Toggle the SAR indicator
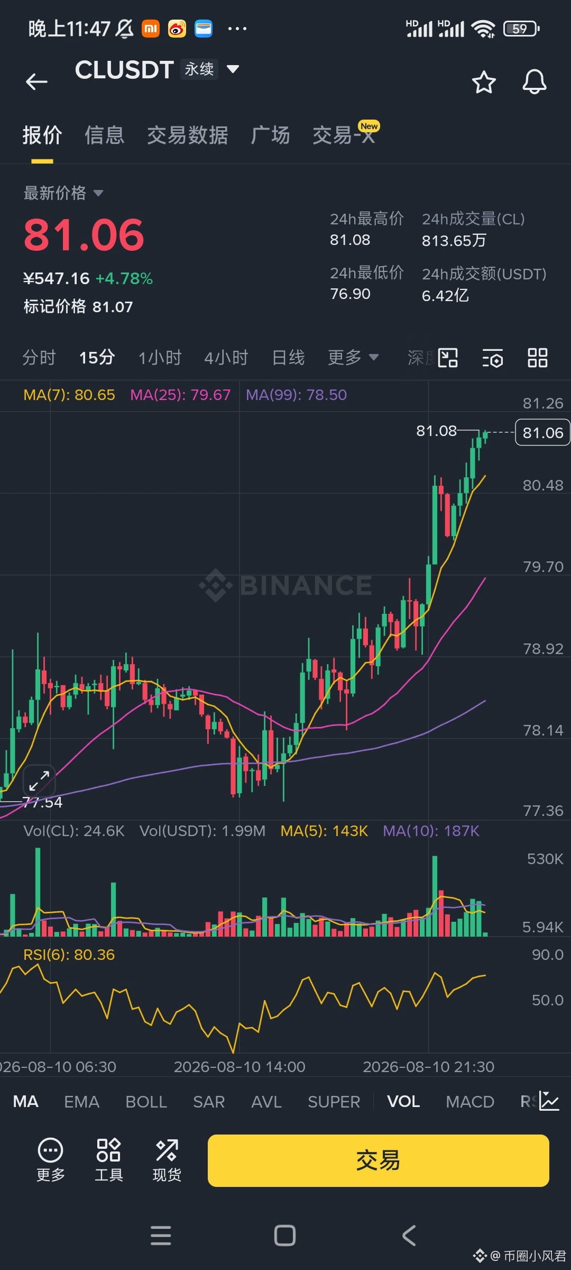The width and height of the screenshot is (571, 1270). 209,1102
